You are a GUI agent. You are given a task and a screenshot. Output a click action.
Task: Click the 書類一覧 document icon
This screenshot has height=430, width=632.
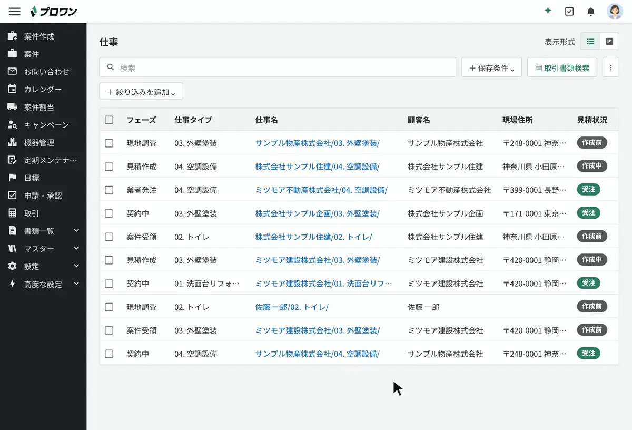pos(12,231)
